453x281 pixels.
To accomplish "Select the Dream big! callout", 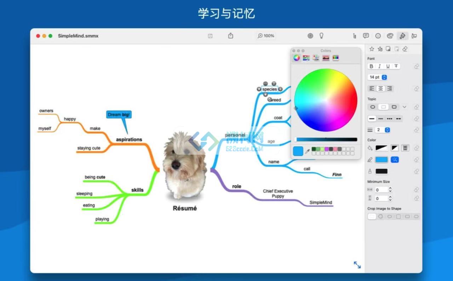I will click(x=119, y=114).
